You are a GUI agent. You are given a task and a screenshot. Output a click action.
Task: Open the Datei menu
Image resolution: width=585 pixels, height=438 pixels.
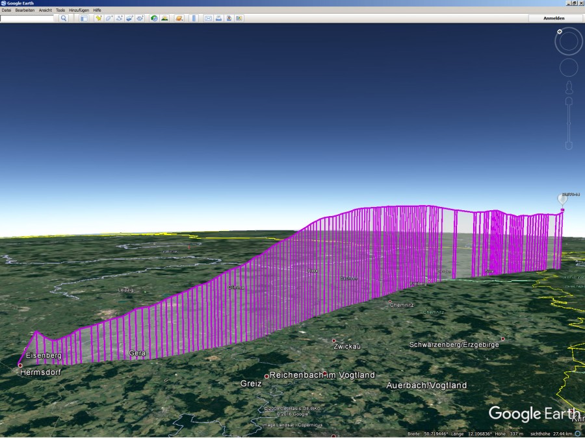coord(6,10)
